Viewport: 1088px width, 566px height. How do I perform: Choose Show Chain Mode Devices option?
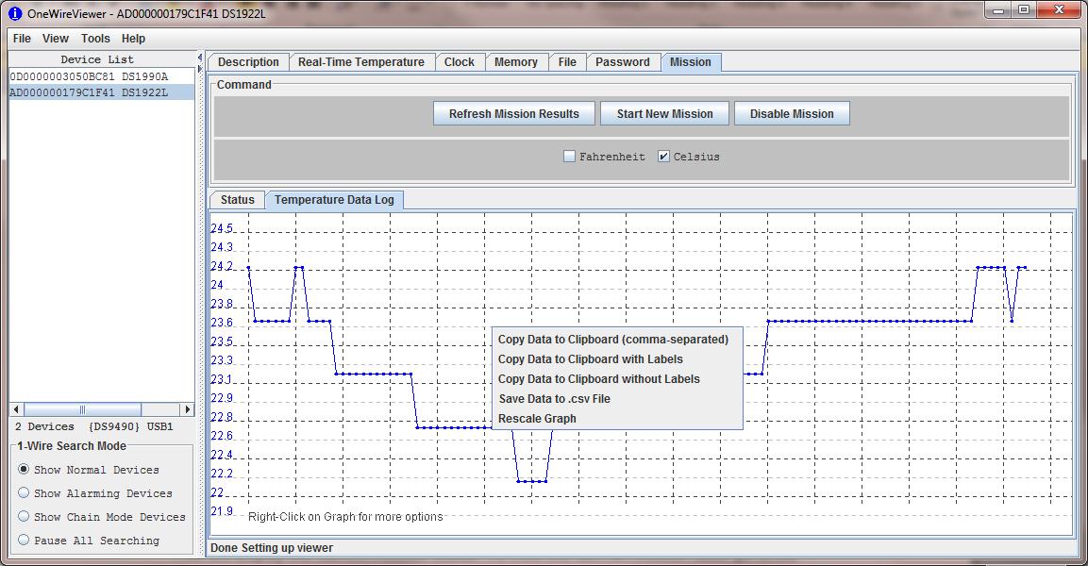(25, 516)
